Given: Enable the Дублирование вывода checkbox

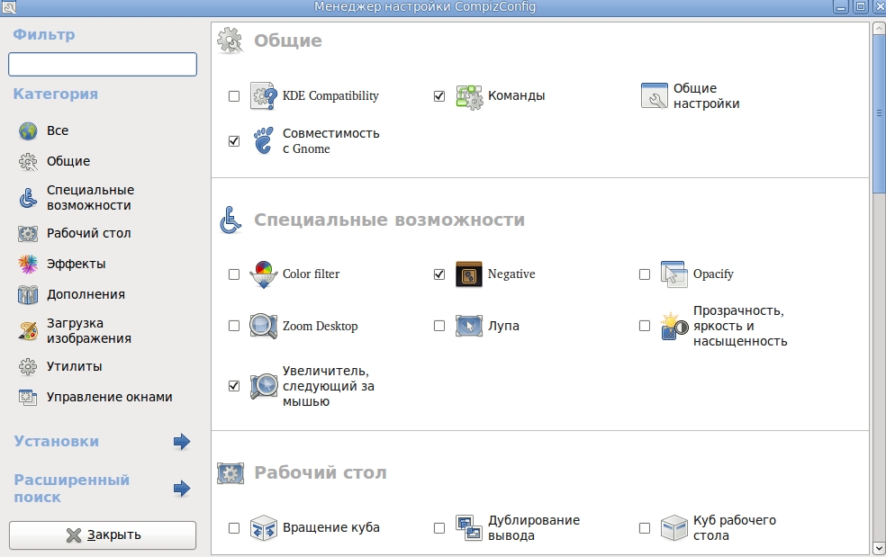Looking at the screenshot, I should (439, 528).
